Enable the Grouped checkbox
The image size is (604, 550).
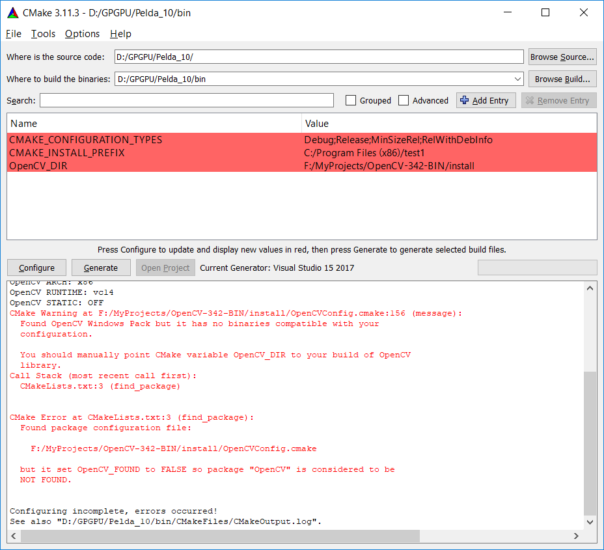pyautogui.click(x=351, y=100)
